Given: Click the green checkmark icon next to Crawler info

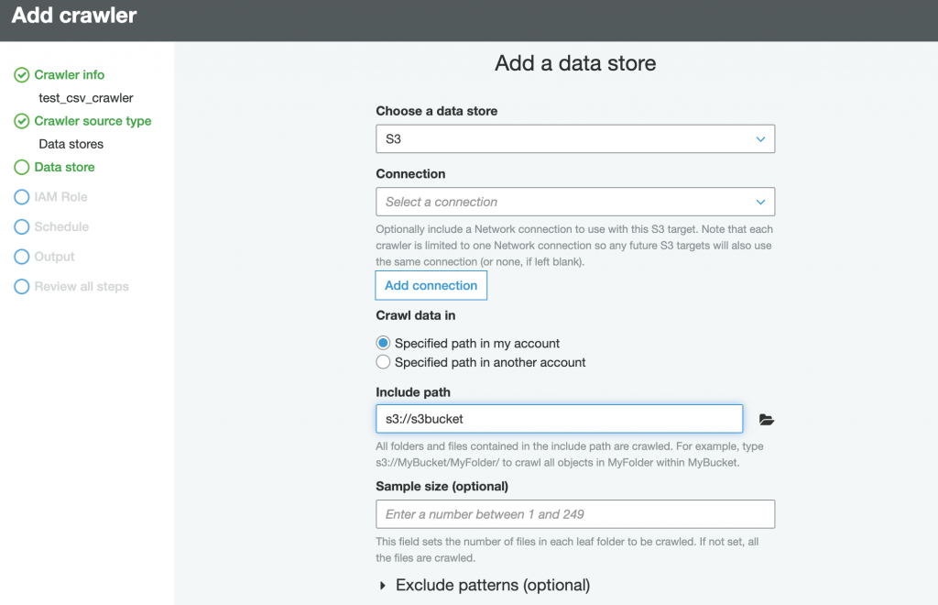Looking at the screenshot, I should [22, 75].
